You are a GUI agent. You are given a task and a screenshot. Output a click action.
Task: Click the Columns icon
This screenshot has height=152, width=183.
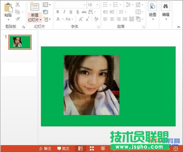[x=121, y=12]
